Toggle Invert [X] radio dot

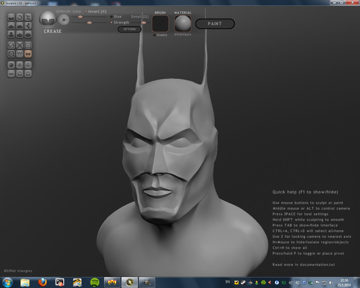click(86, 12)
